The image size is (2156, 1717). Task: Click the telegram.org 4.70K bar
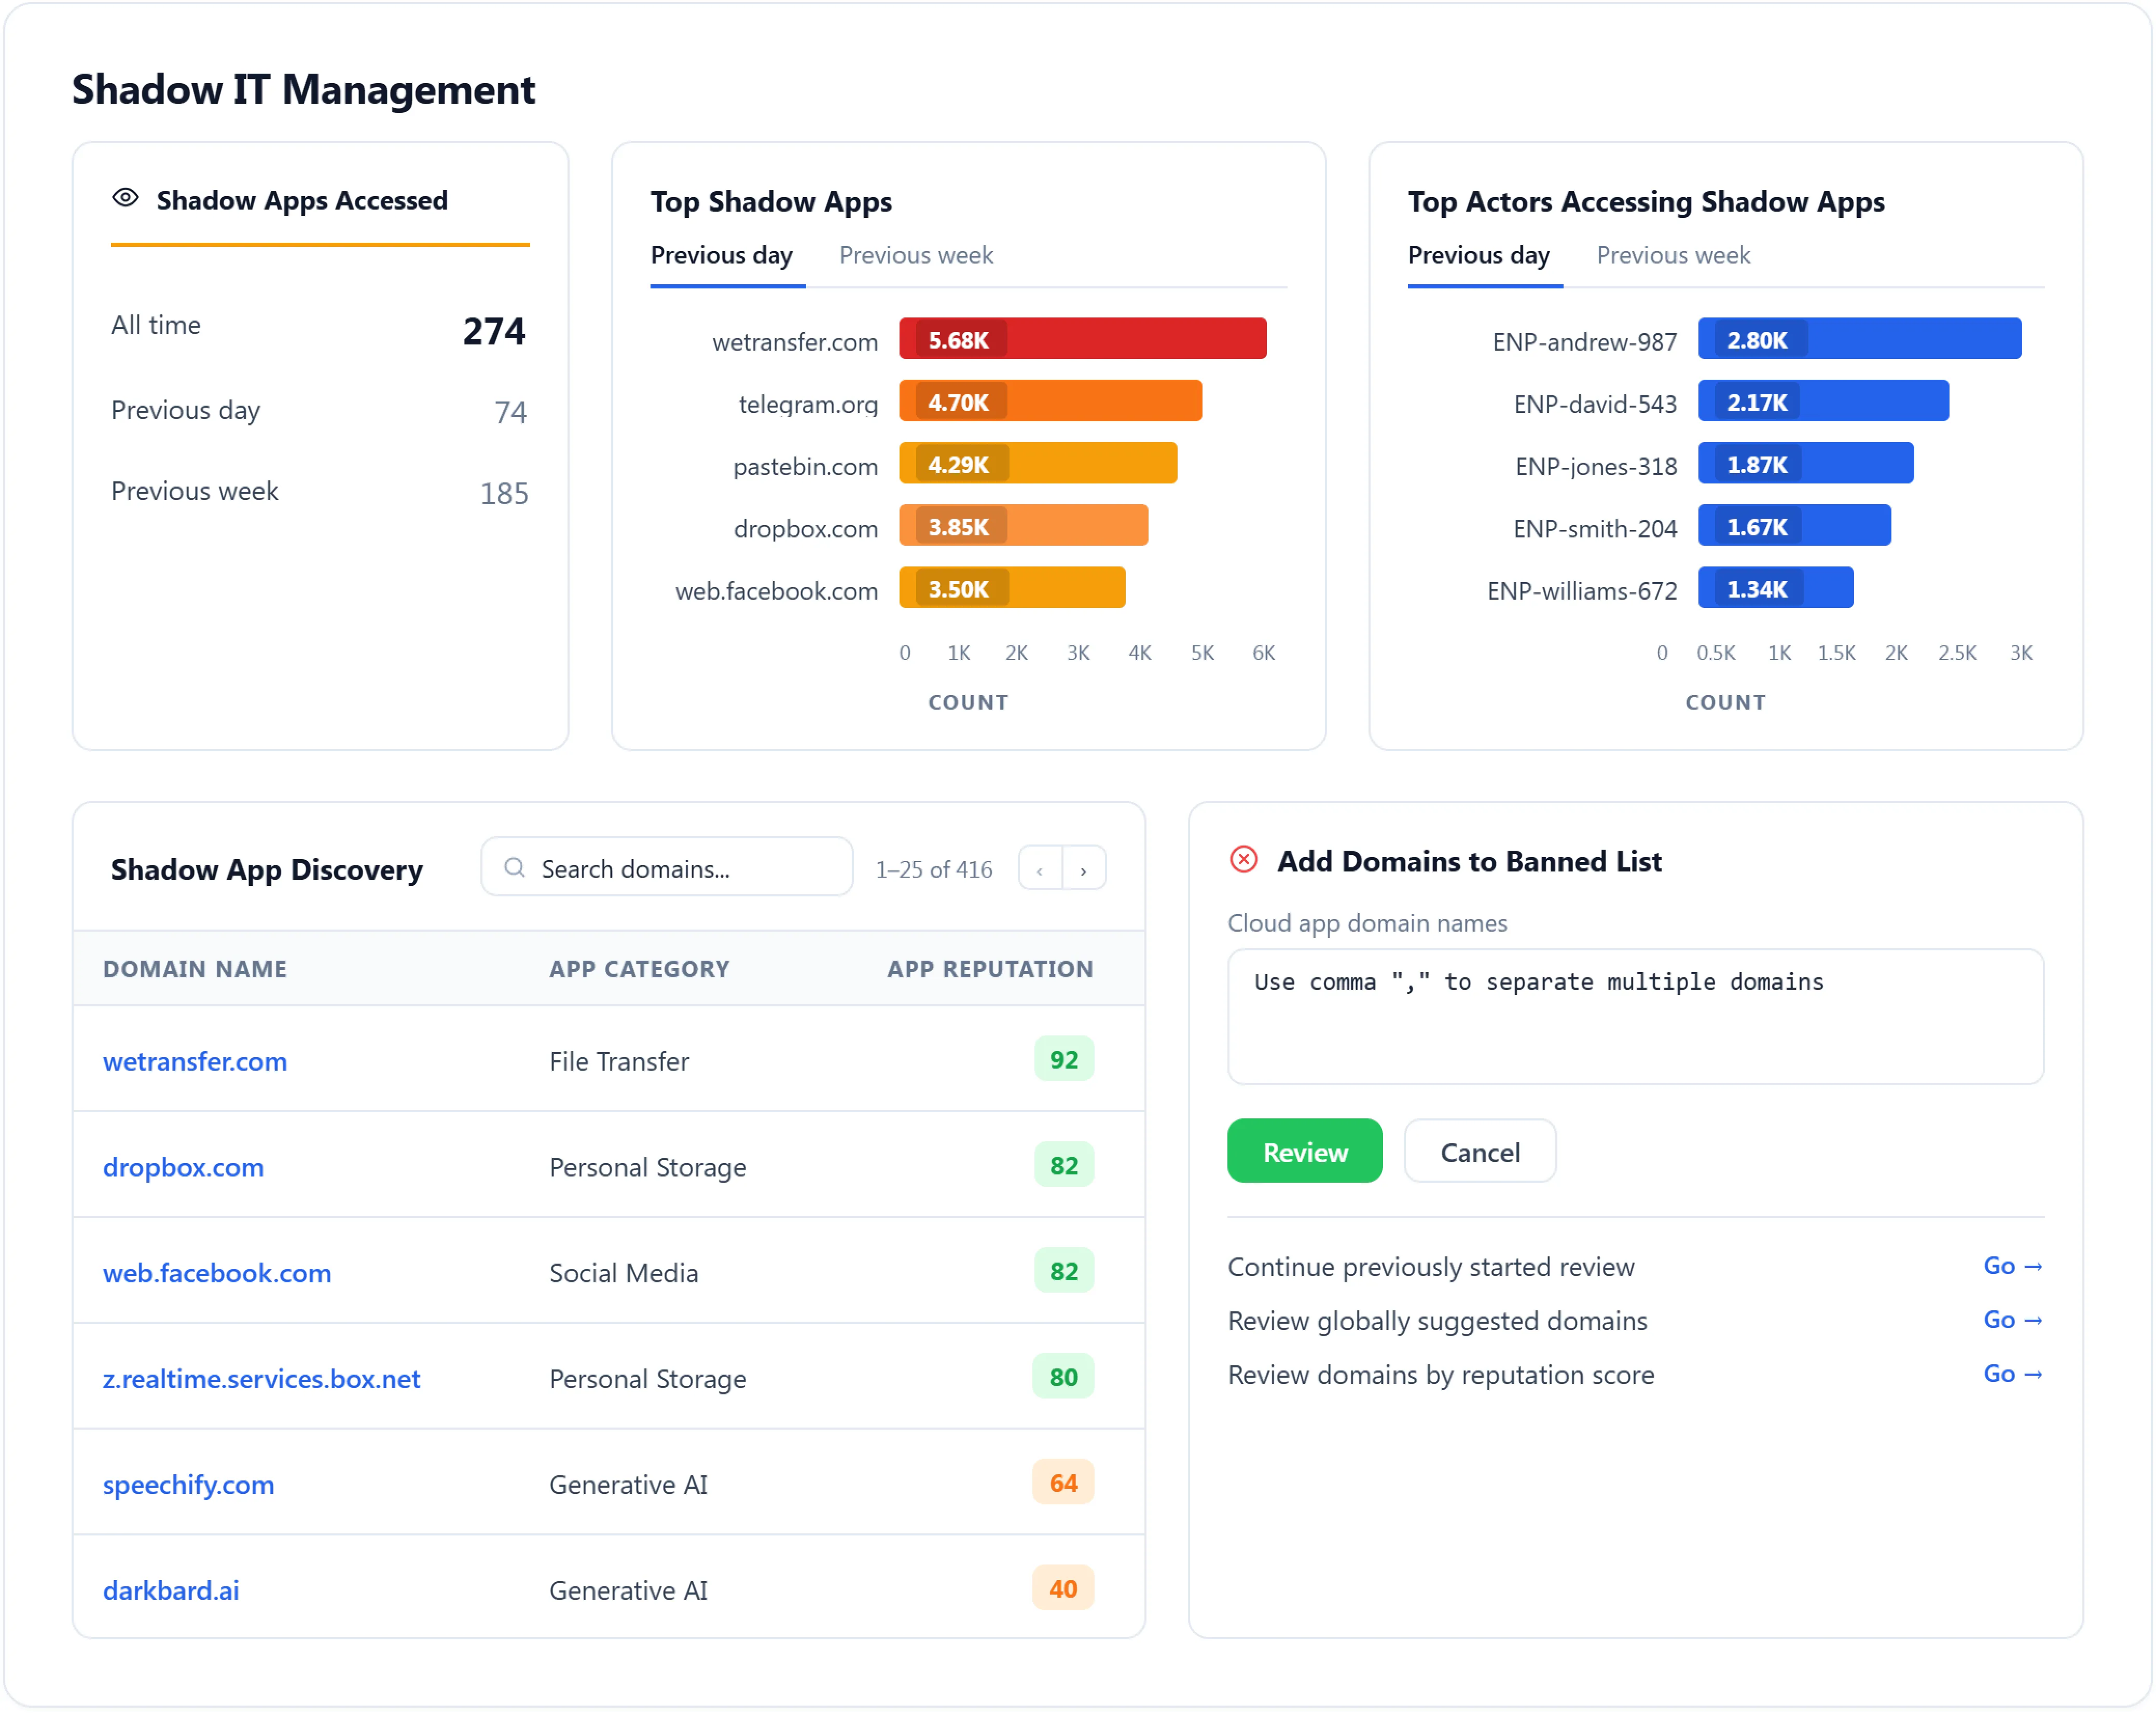point(1051,401)
